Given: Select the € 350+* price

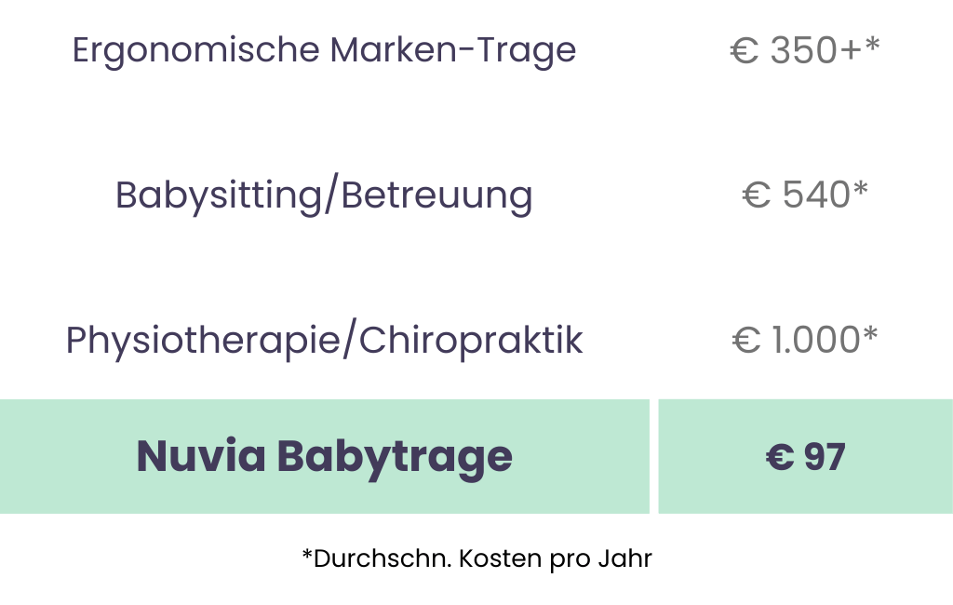Looking at the screenshot, I should coord(804,50).
